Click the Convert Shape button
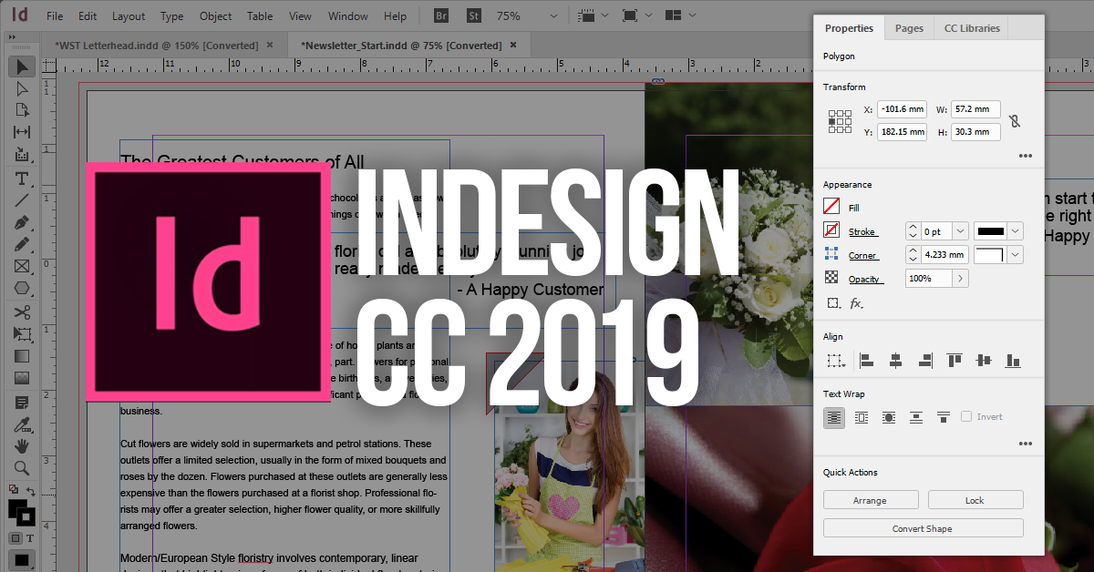This screenshot has width=1094, height=572. (x=923, y=528)
